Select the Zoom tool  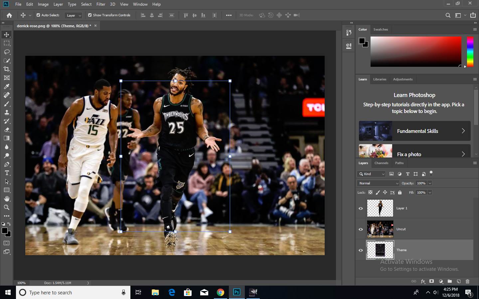pyautogui.click(x=7, y=207)
